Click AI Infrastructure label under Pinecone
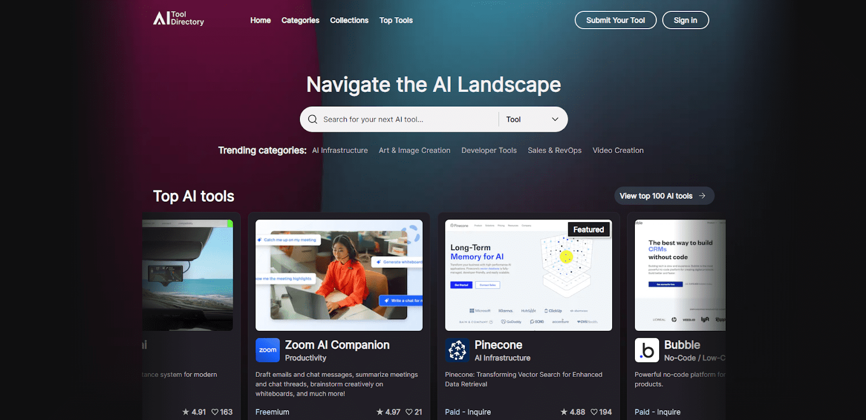The width and height of the screenshot is (866, 420). pyautogui.click(x=502, y=358)
